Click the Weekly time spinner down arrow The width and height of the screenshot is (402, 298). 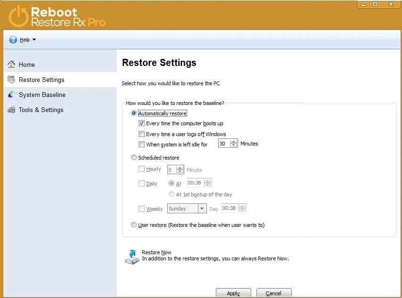[x=242, y=210]
